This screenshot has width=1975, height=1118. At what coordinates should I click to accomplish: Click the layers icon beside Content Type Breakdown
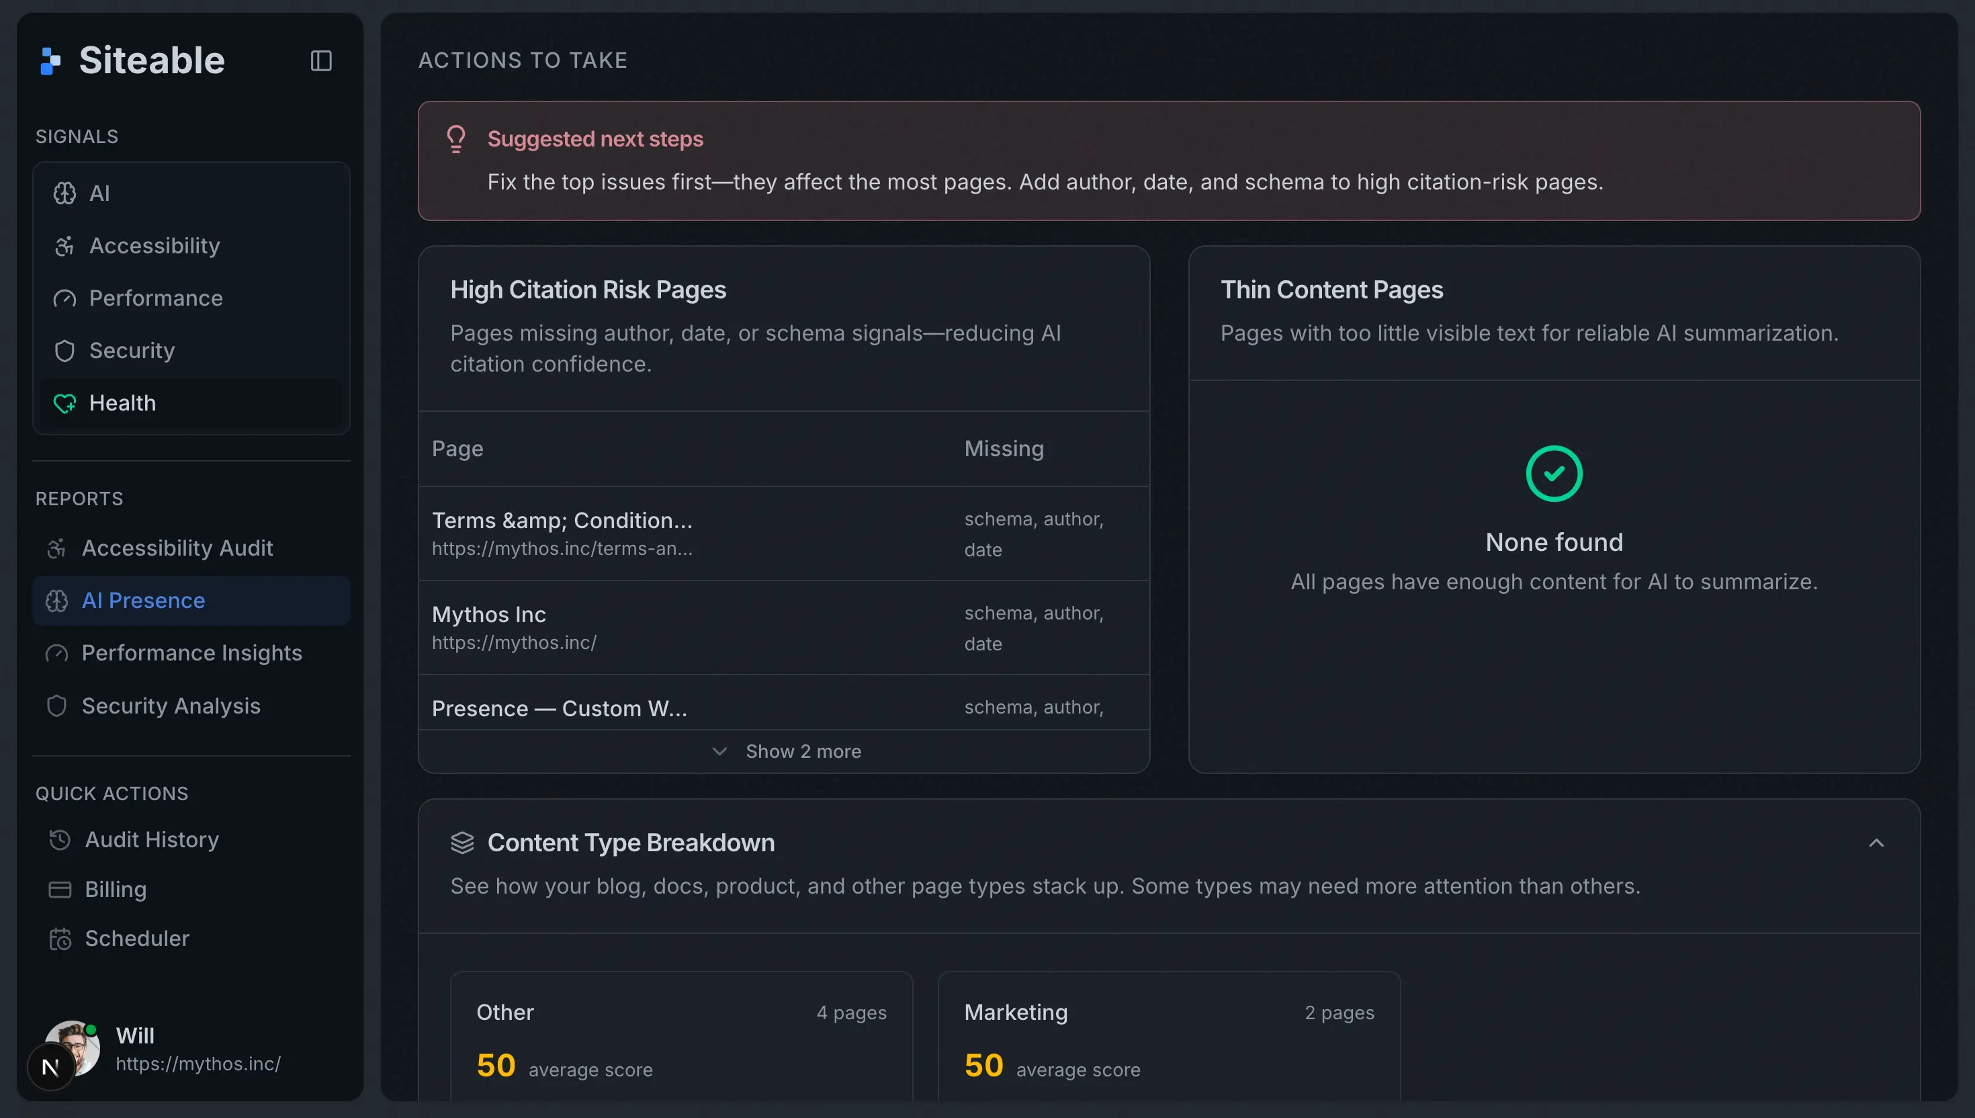[x=463, y=842]
